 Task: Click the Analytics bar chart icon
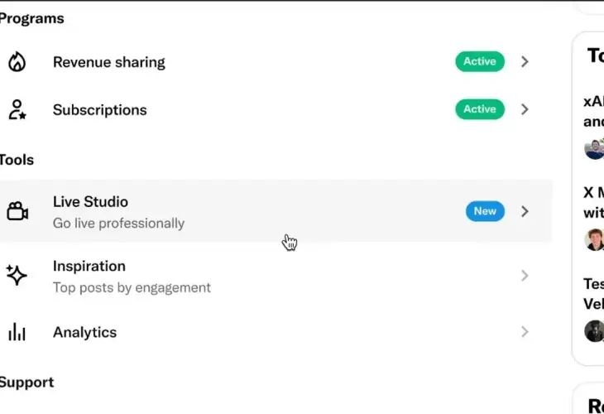17,332
